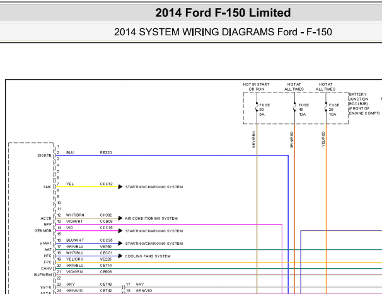Click the '2014 Ford F-150 Limited' title
The width and height of the screenshot is (382, 294).
click(x=223, y=13)
